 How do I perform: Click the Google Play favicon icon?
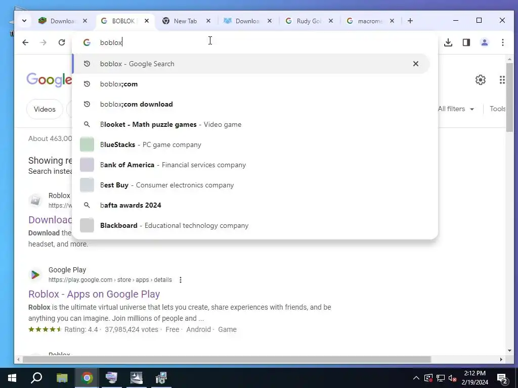[x=35, y=274]
